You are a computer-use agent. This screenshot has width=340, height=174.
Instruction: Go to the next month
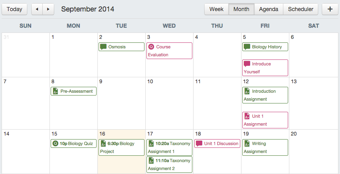coord(48,9)
